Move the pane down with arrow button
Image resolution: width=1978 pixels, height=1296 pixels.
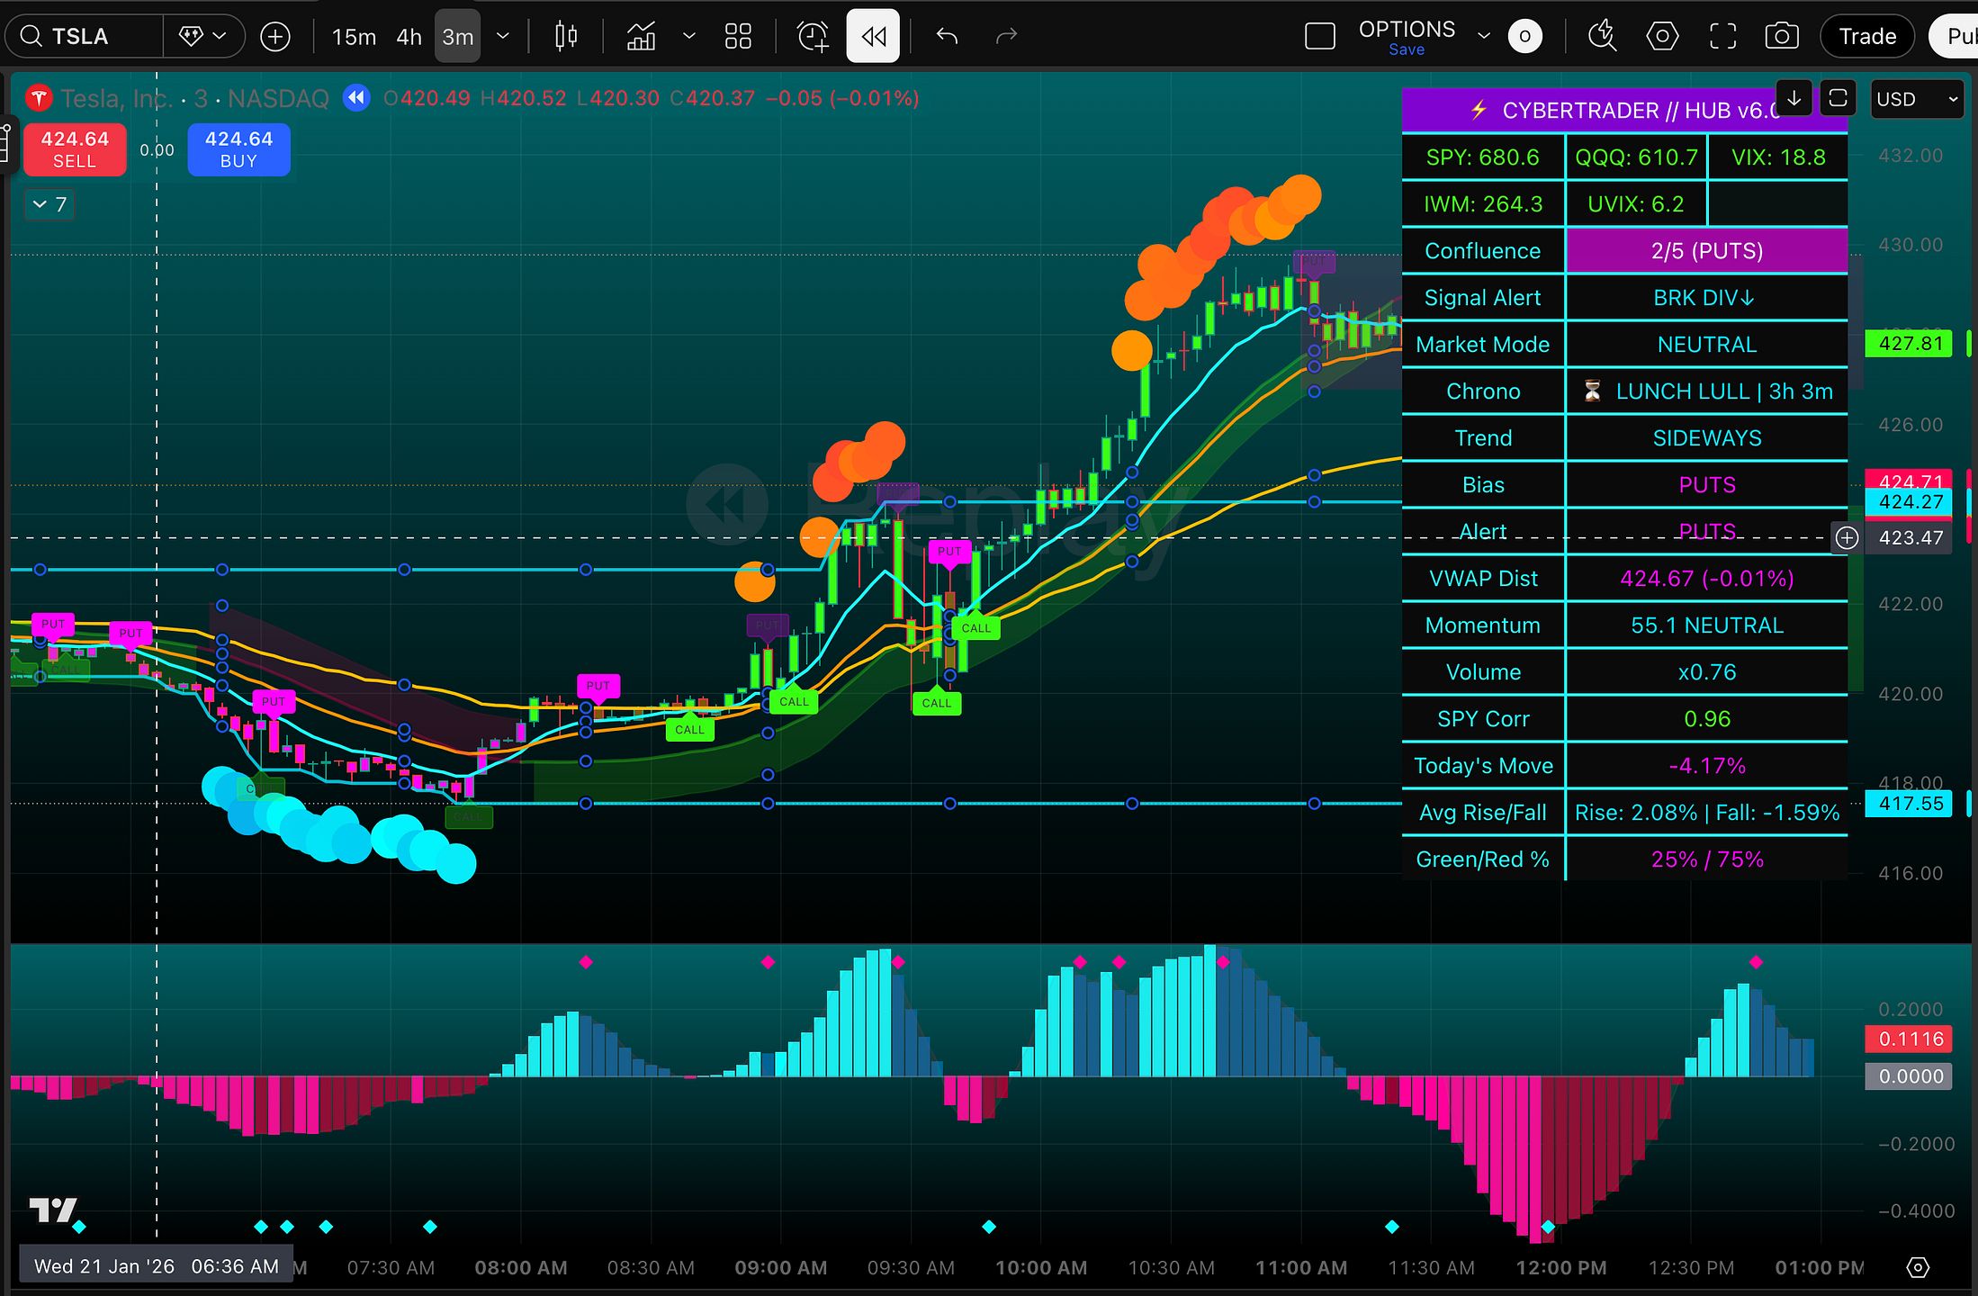pyautogui.click(x=1794, y=98)
